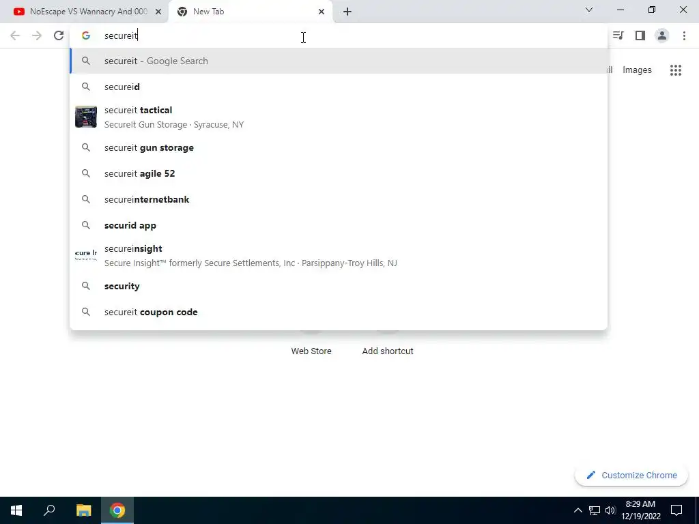This screenshot has width=699, height=524.
Task: Close the NoEscape VS Wannacry tab
Action: coord(158,12)
